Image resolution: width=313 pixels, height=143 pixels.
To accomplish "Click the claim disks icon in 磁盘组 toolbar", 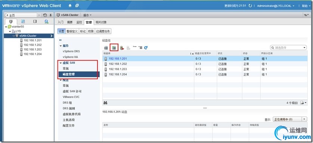I will pos(106,48).
